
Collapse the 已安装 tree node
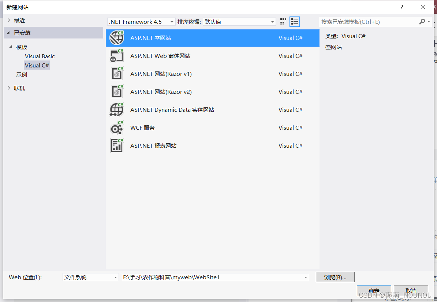click(8, 33)
